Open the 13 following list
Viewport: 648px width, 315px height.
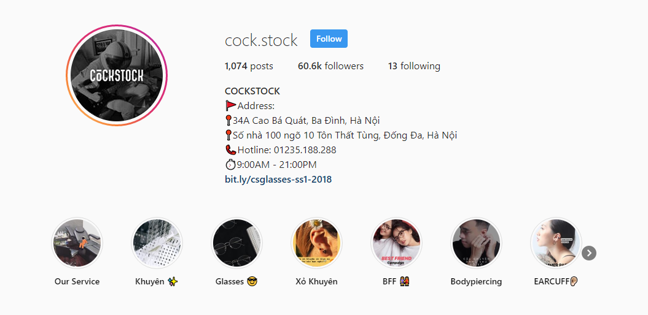tap(414, 66)
